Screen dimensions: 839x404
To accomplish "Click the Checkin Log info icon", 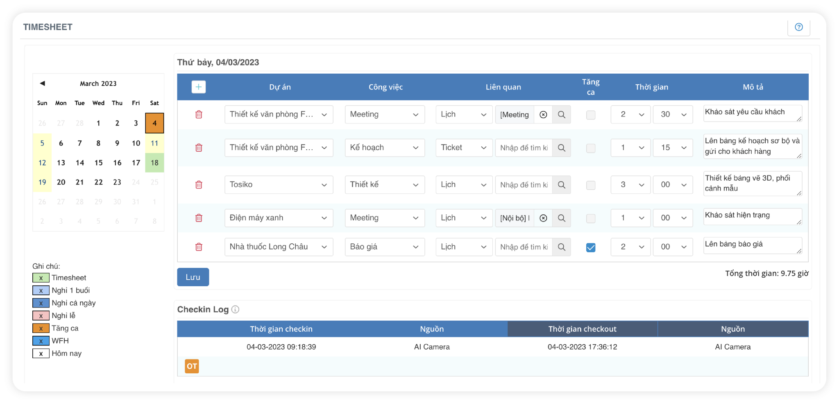I will pyautogui.click(x=236, y=310).
